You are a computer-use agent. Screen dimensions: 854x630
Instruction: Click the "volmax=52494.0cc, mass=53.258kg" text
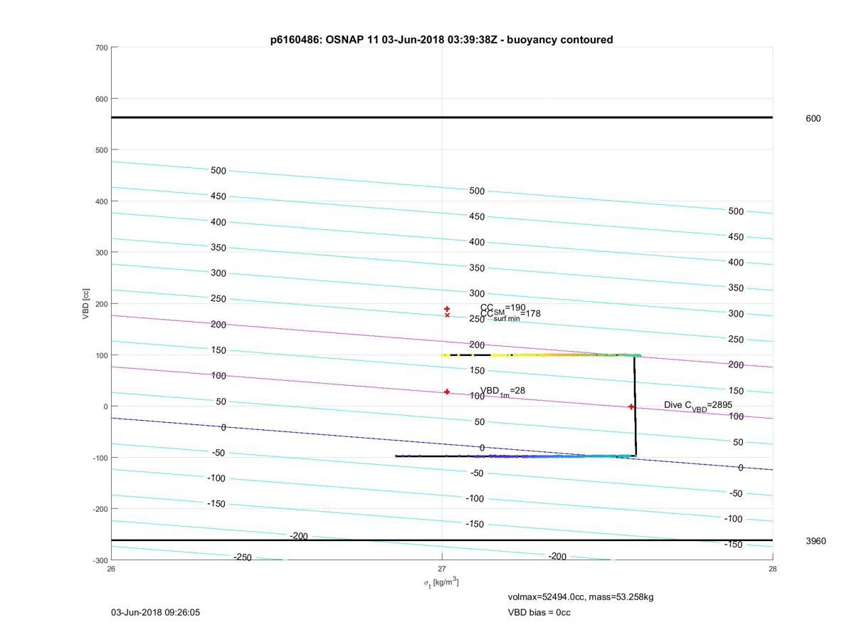coord(580,597)
